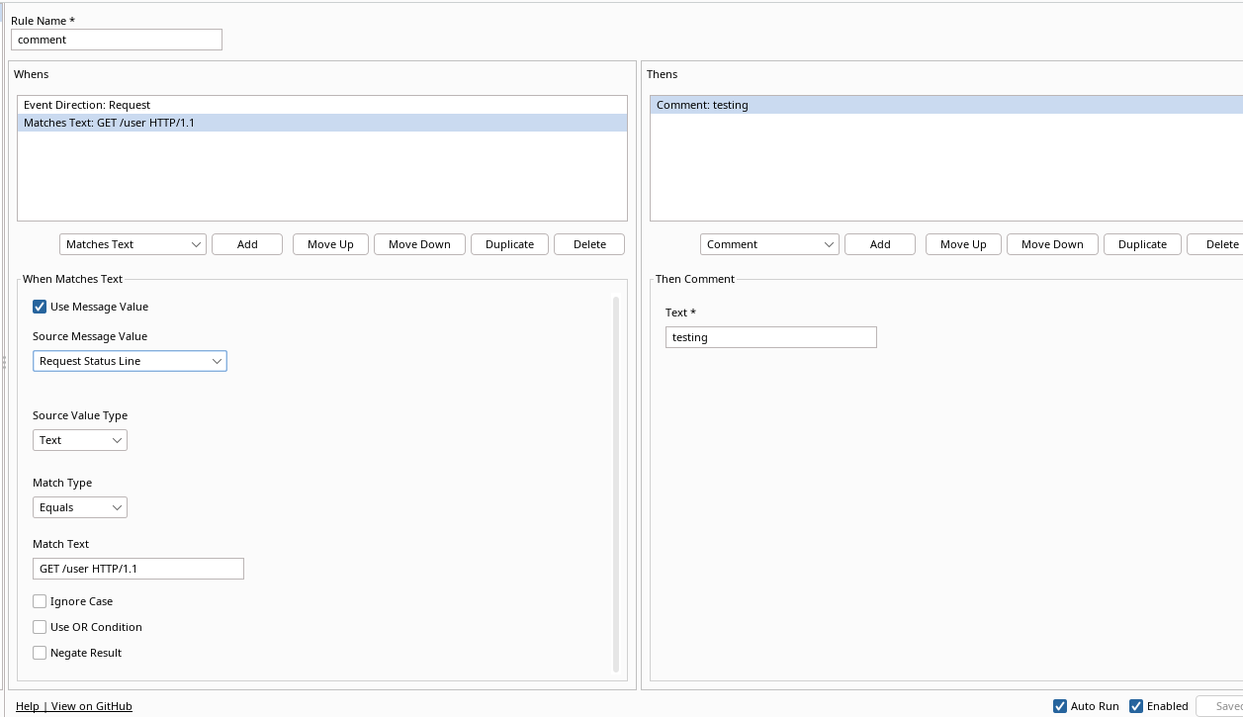The width and height of the screenshot is (1243, 717).
Task: Click Move Down in the Thens panel
Action: point(1051,244)
